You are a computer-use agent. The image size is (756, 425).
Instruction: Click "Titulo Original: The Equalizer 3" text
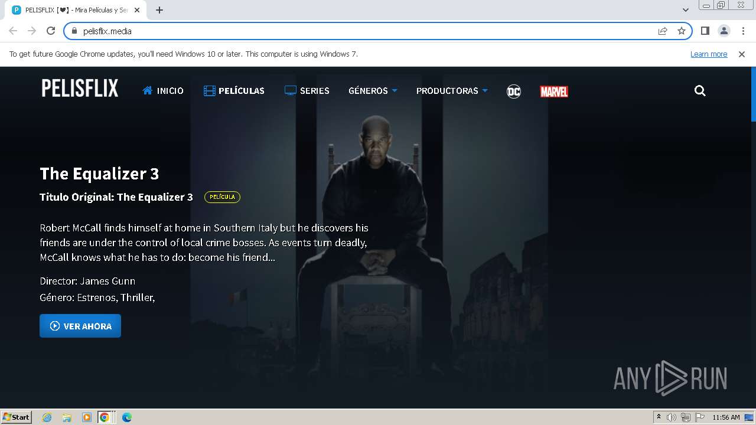[x=116, y=197]
